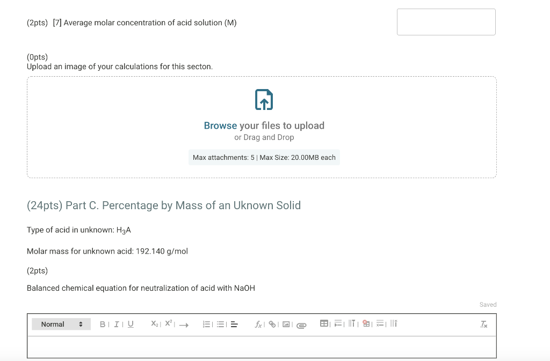Apply superscript formatting
The height and width of the screenshot is (361, 550).
pyautogui.click(x=168, y=323)
